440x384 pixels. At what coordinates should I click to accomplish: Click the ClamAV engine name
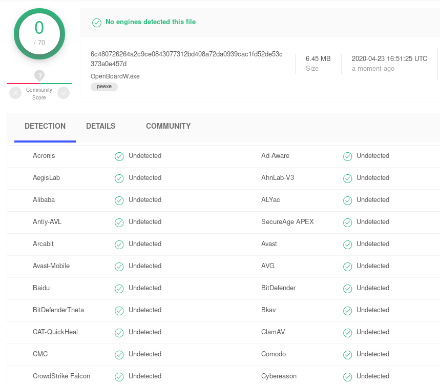click(273, 332)
